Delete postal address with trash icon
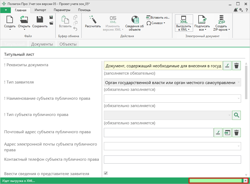 (x=237, y=133)
